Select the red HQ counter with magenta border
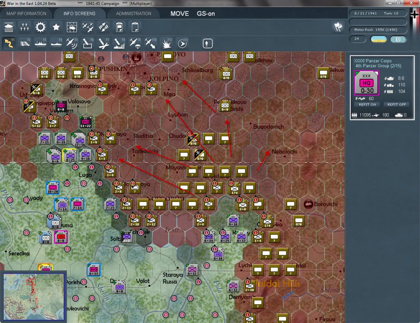Image resolution: width=420 pixels, height=323 pixels. [x=61, y=237]
